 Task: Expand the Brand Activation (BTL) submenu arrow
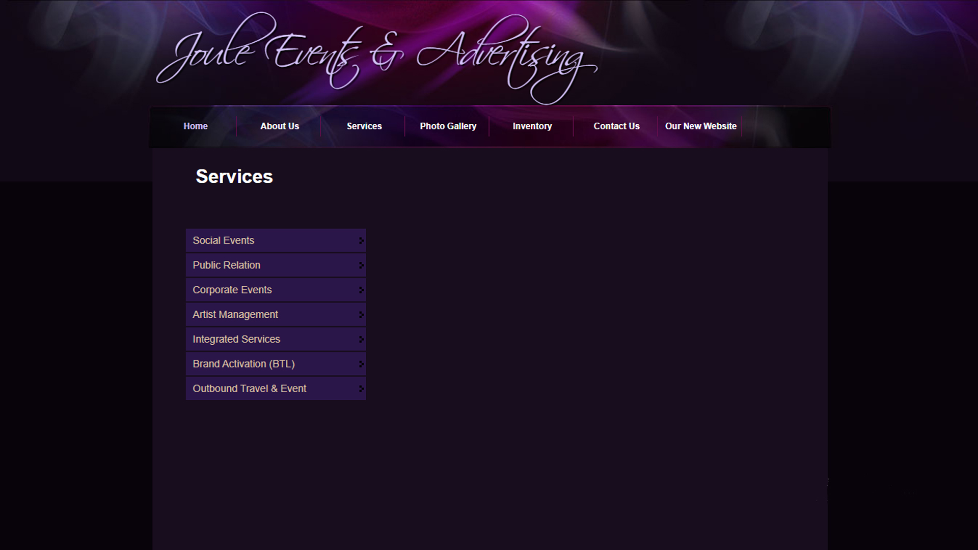coord(361,364)
